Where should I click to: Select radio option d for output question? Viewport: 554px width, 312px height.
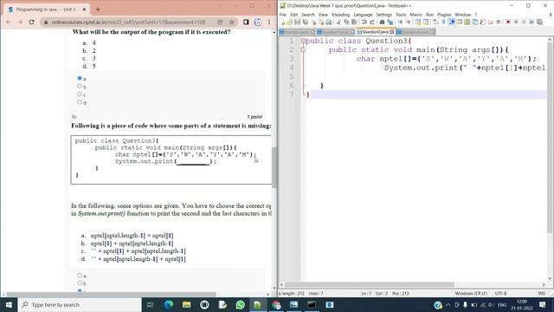(80, 102)
